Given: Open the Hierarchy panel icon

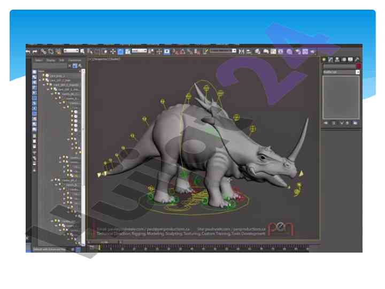Looking at the screenshot, I should coord(337,59).
